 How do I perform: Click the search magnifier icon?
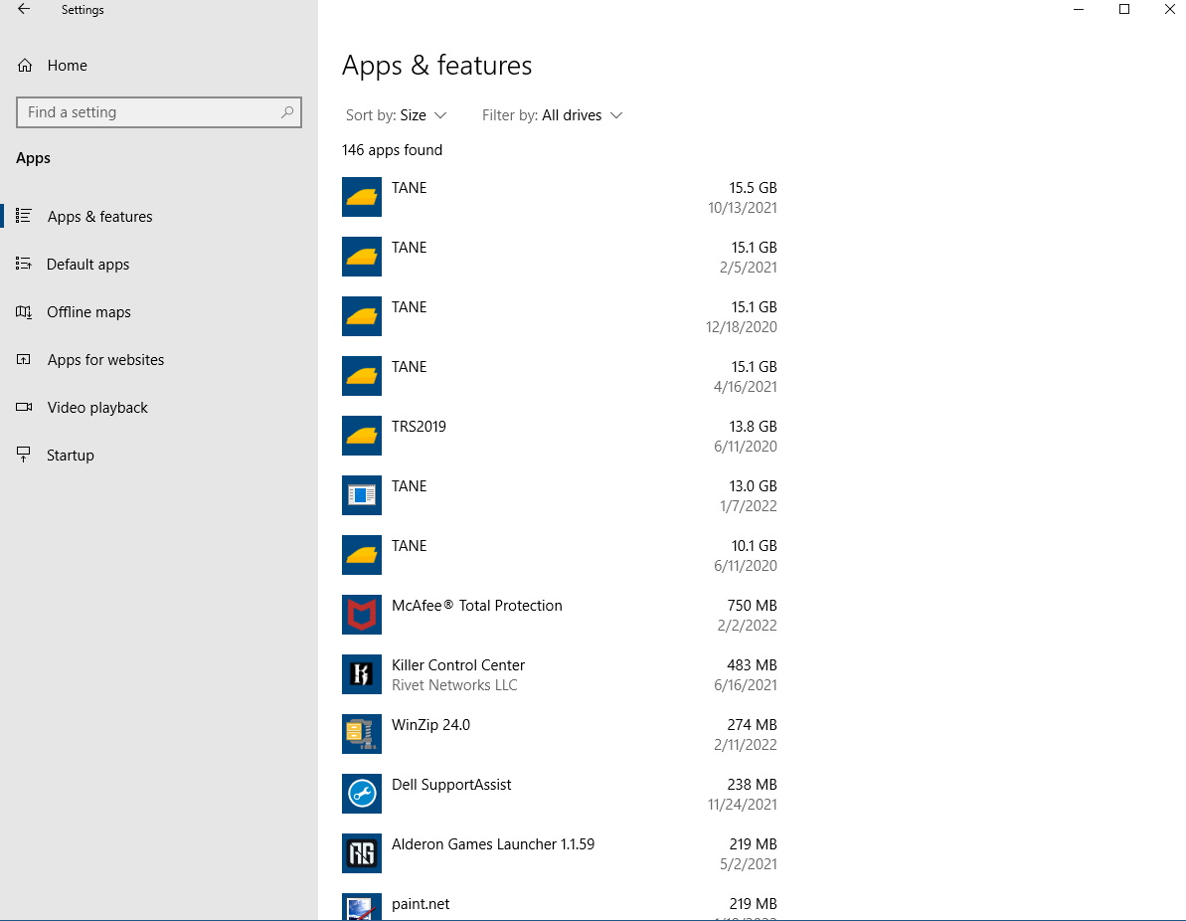pos(287,112)
